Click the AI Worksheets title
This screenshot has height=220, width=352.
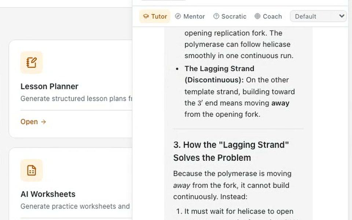(48, 194)
